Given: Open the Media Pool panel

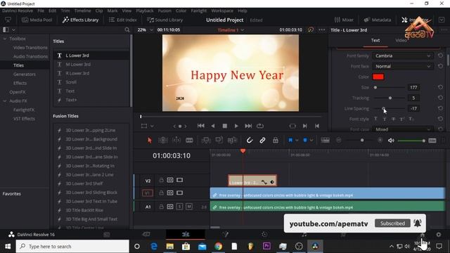Looking at the screenshot, I should (x=37, y=20).
